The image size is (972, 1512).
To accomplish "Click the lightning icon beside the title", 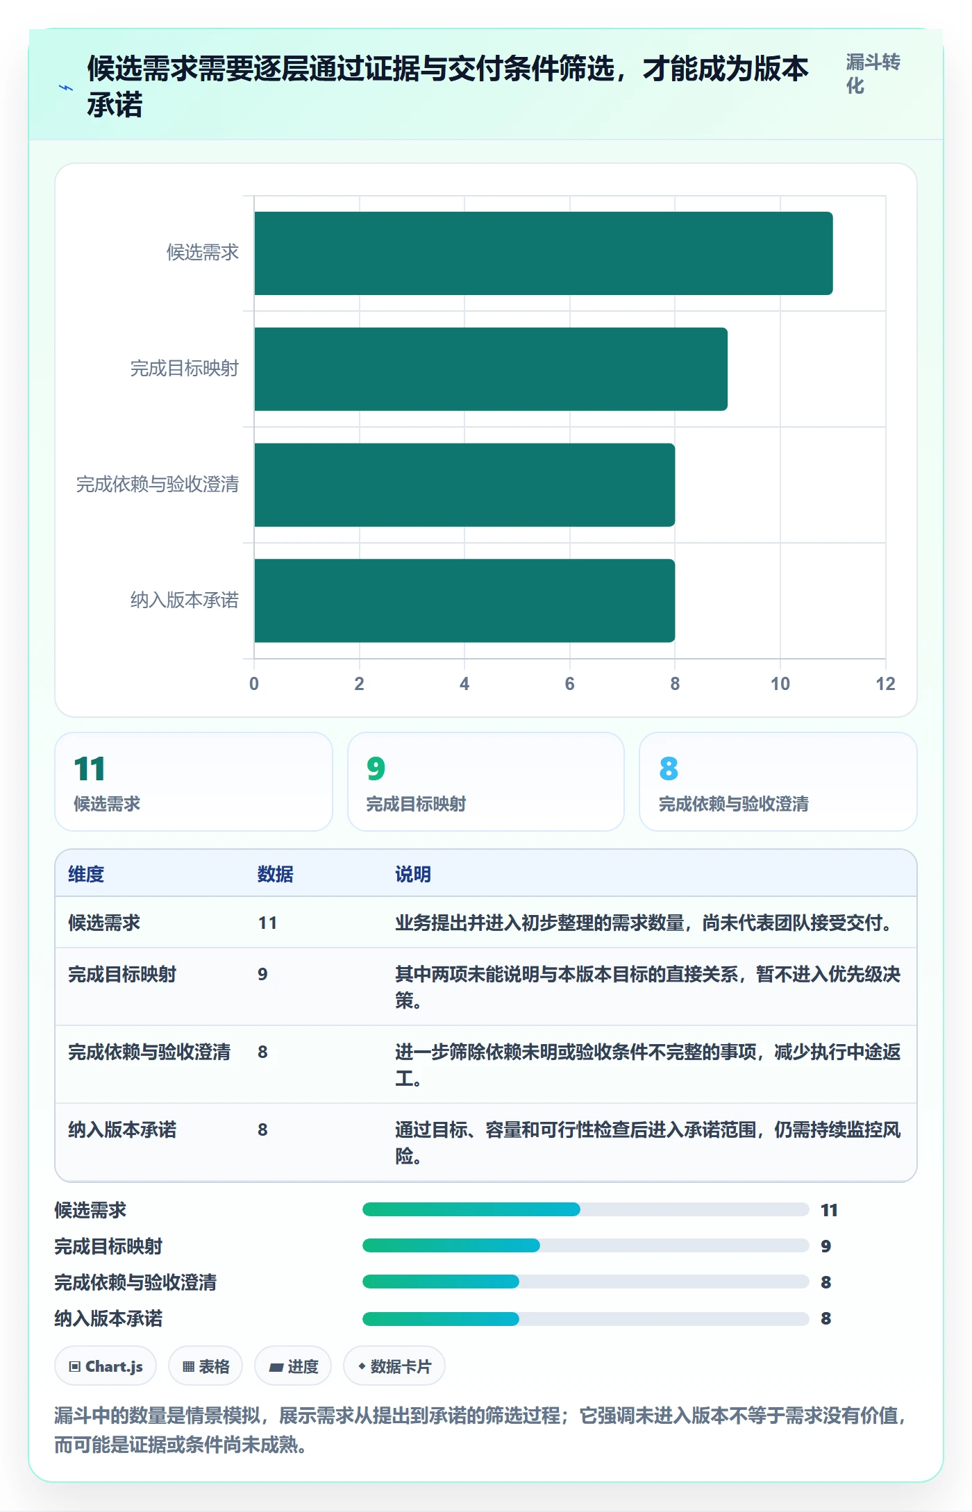I will 66,87.
